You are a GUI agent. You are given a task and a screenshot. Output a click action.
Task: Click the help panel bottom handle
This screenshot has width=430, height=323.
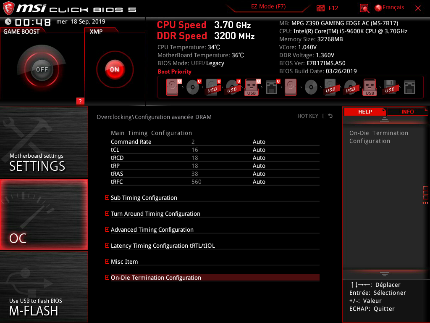tap(385, 274)
